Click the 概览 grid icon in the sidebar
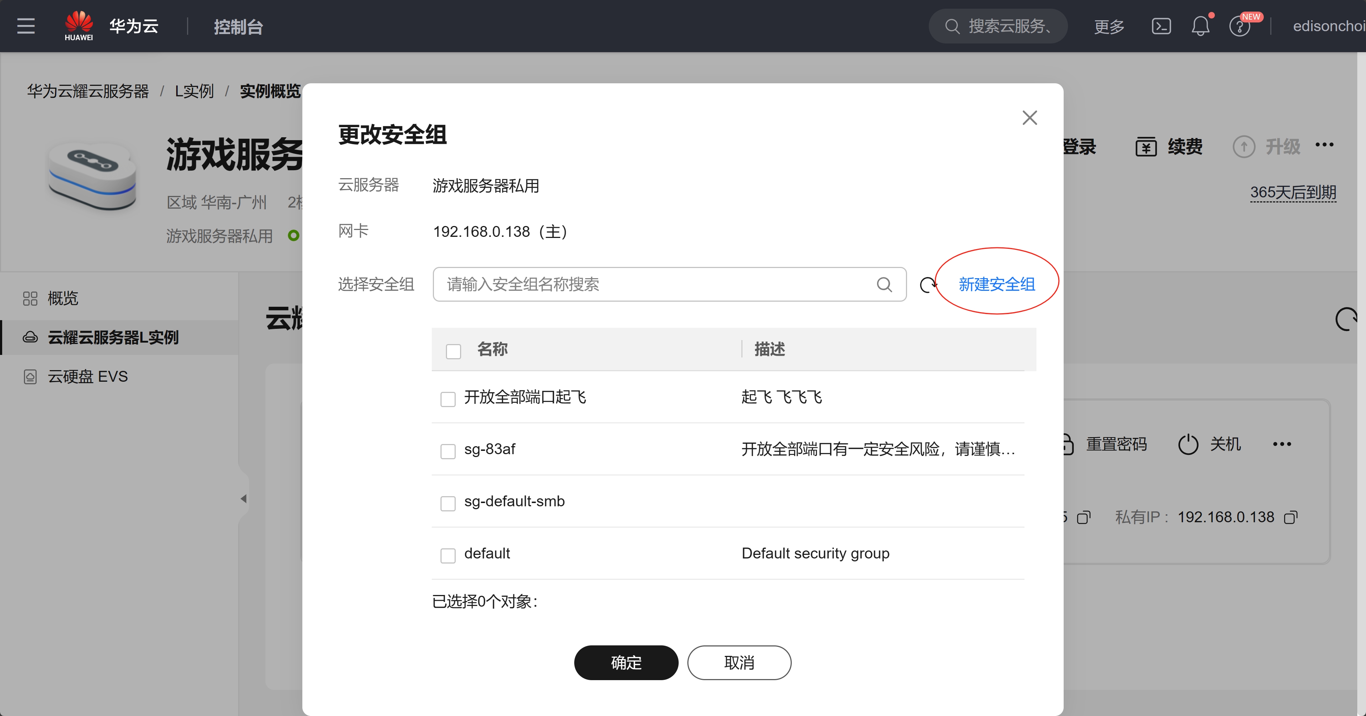 [30, 299]
